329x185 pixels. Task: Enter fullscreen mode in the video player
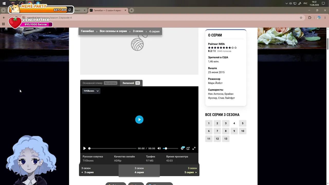coord(194,148)
